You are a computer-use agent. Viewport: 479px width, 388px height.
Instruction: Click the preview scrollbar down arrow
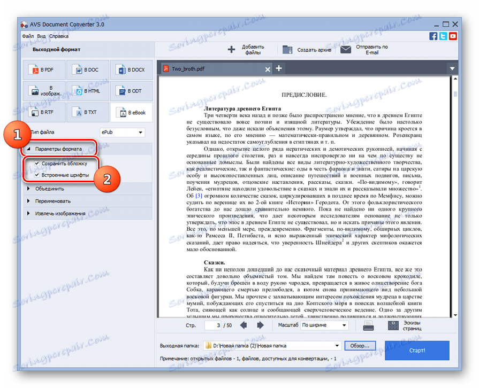tap(455, 315)
